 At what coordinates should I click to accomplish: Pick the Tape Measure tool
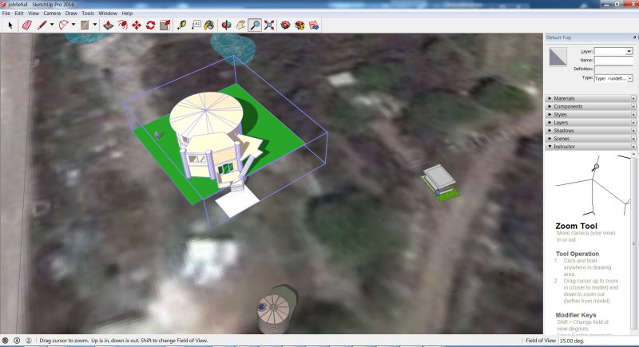click(182, 26)
